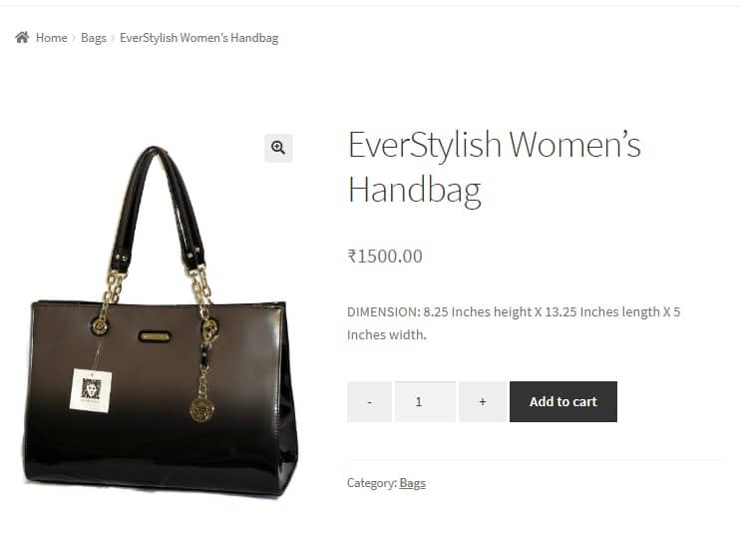
Task: Select the ₹1500.00 price text
Action: (385, 256)
